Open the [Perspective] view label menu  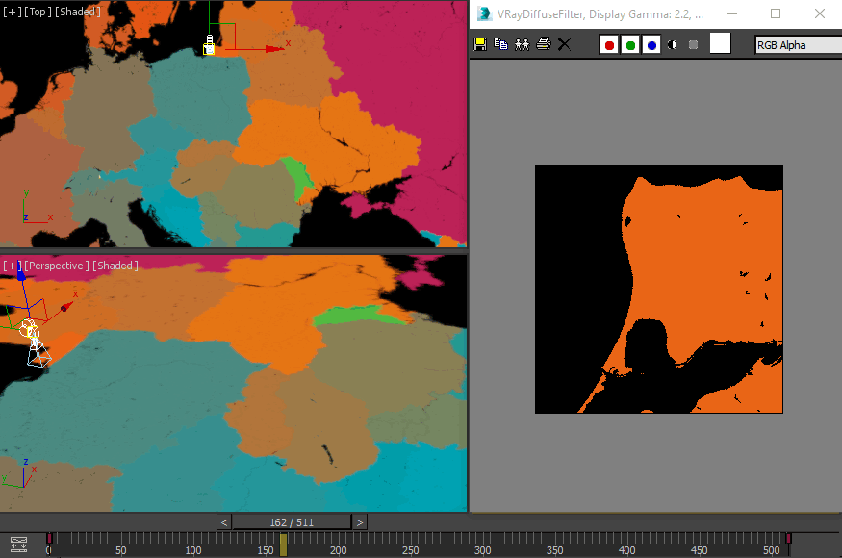point(57,266)
